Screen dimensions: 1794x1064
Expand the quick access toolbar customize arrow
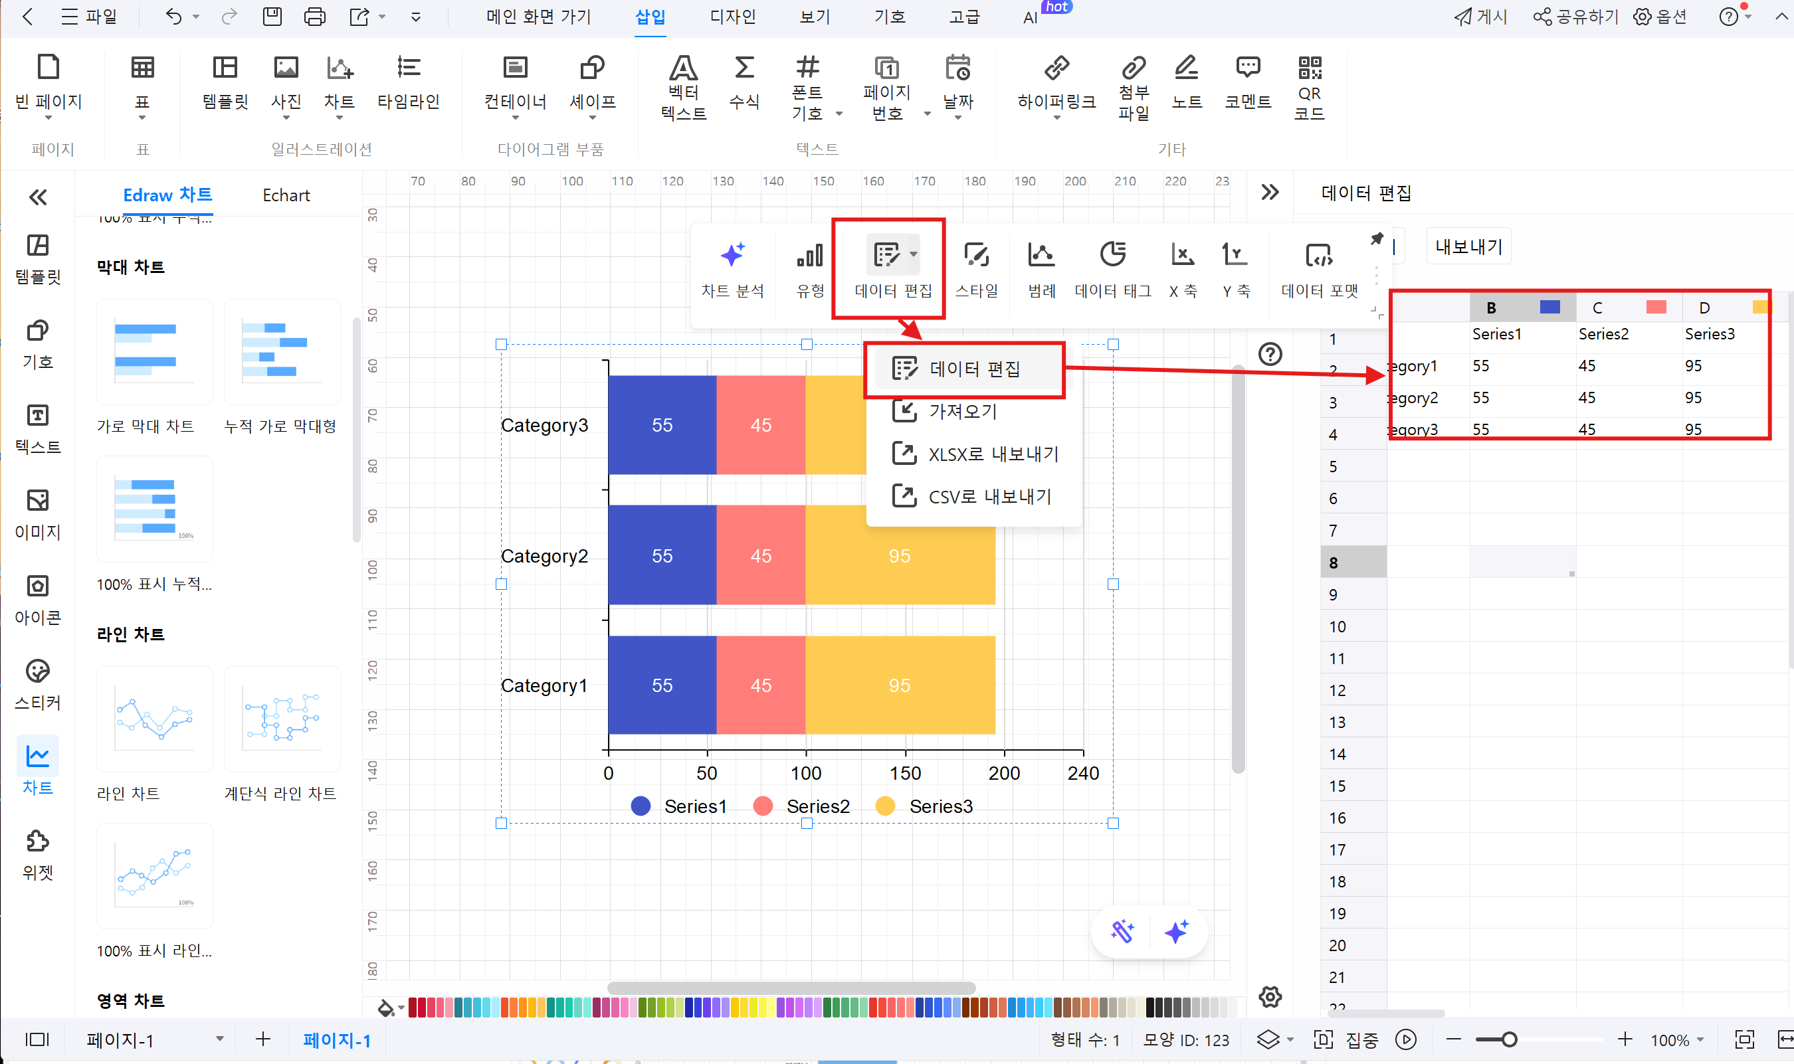[x=415, y=17]
